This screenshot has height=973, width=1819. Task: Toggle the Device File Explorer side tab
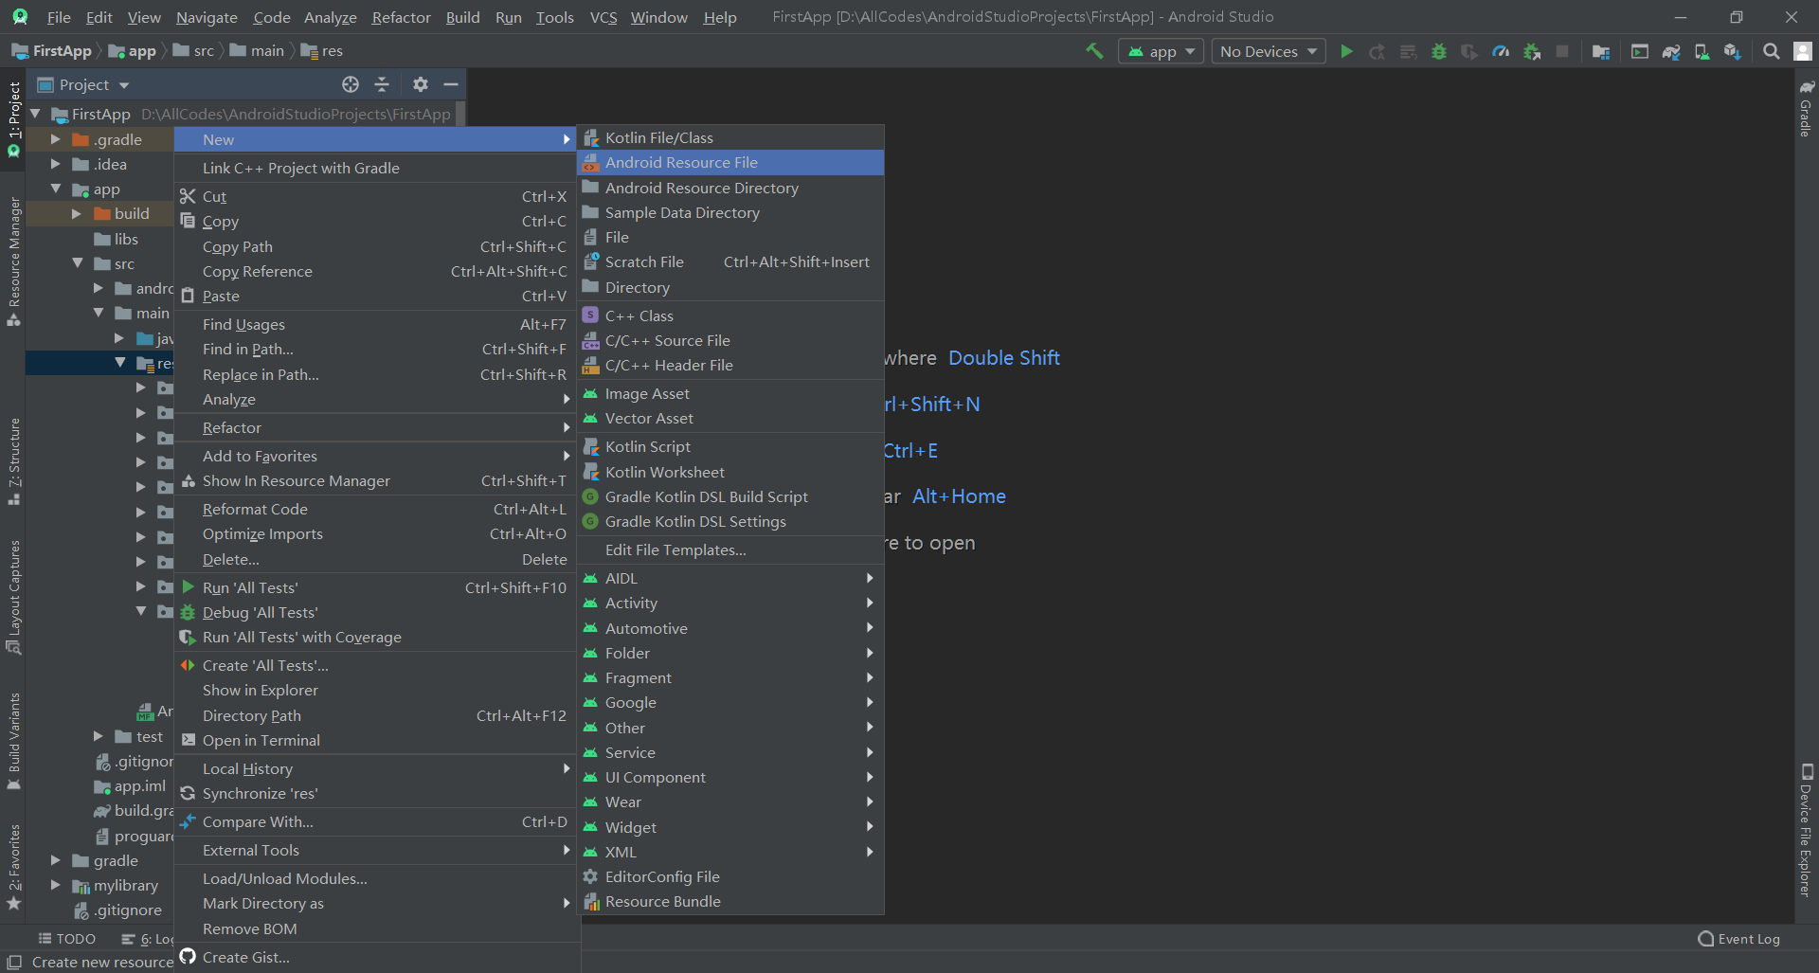1806,830
